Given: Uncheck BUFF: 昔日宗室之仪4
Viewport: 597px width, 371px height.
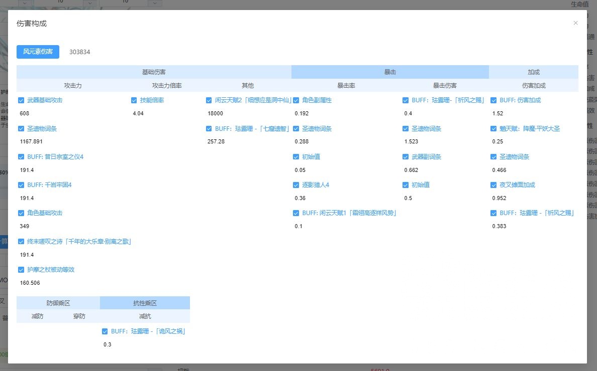Looking at the screenshot, I should point(21,156).
